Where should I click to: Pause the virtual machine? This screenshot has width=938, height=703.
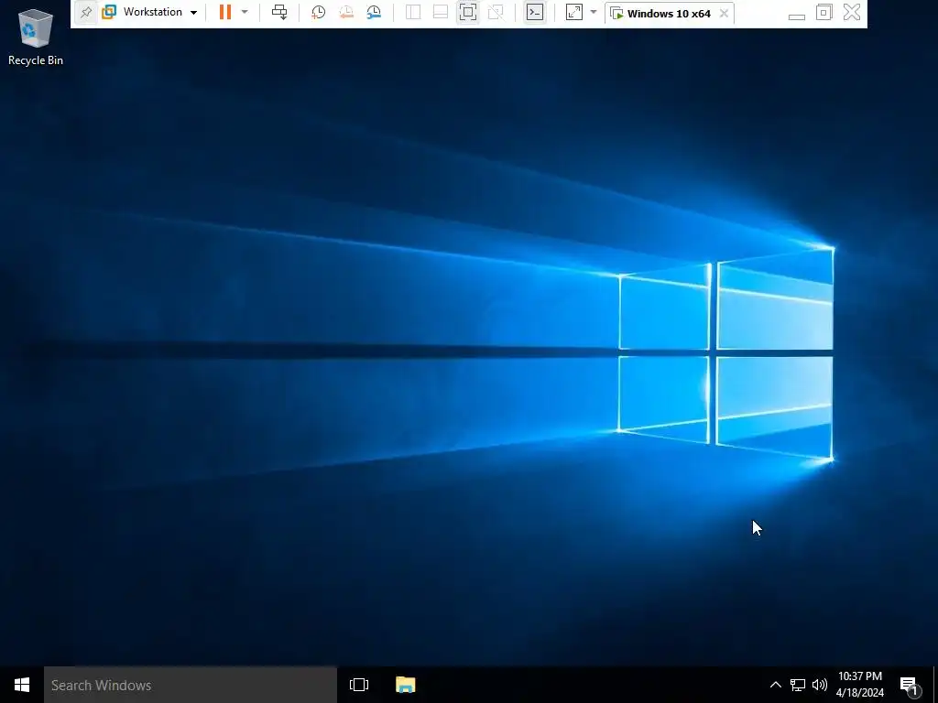[225, 12]
